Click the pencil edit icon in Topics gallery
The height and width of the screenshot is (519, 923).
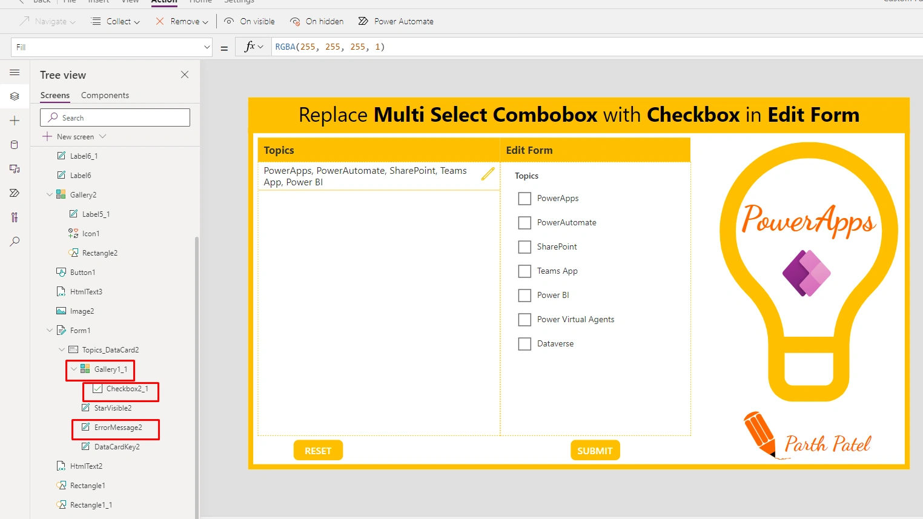488,174
